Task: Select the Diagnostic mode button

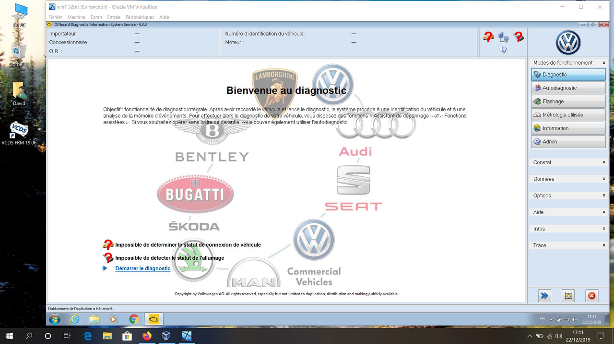Action: (x=568, y=75)
